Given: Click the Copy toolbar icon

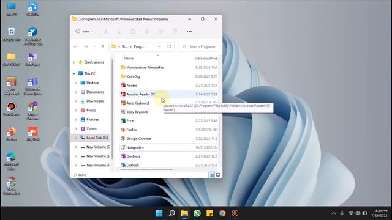Looking at the screenshot, I should tap(119, 31).
